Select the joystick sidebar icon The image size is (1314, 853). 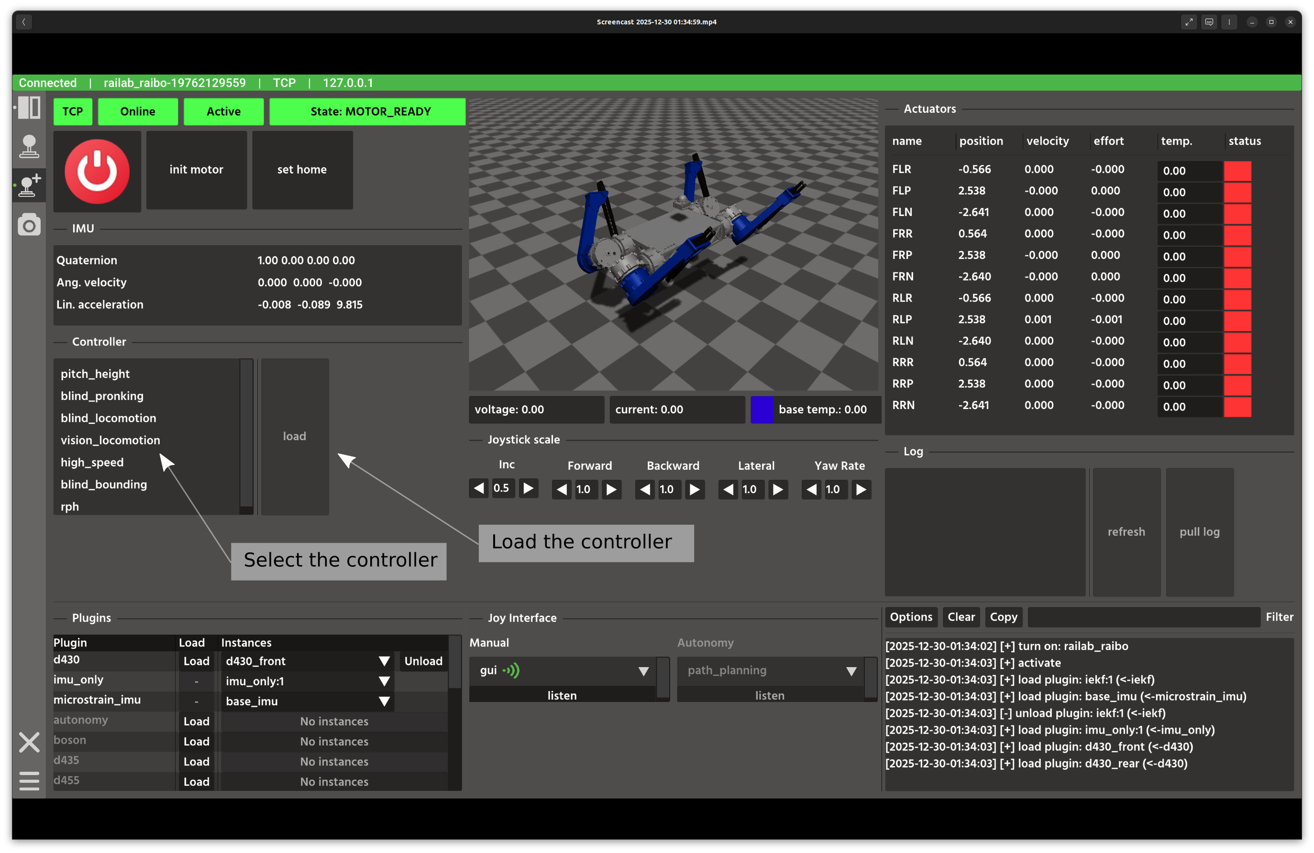coord(29,147)
